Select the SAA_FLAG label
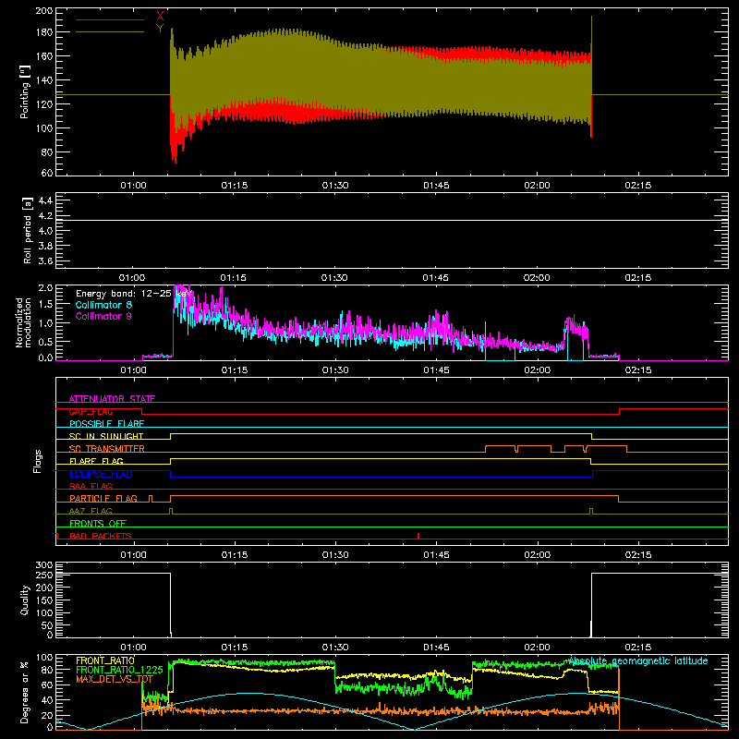 point(91,486)
